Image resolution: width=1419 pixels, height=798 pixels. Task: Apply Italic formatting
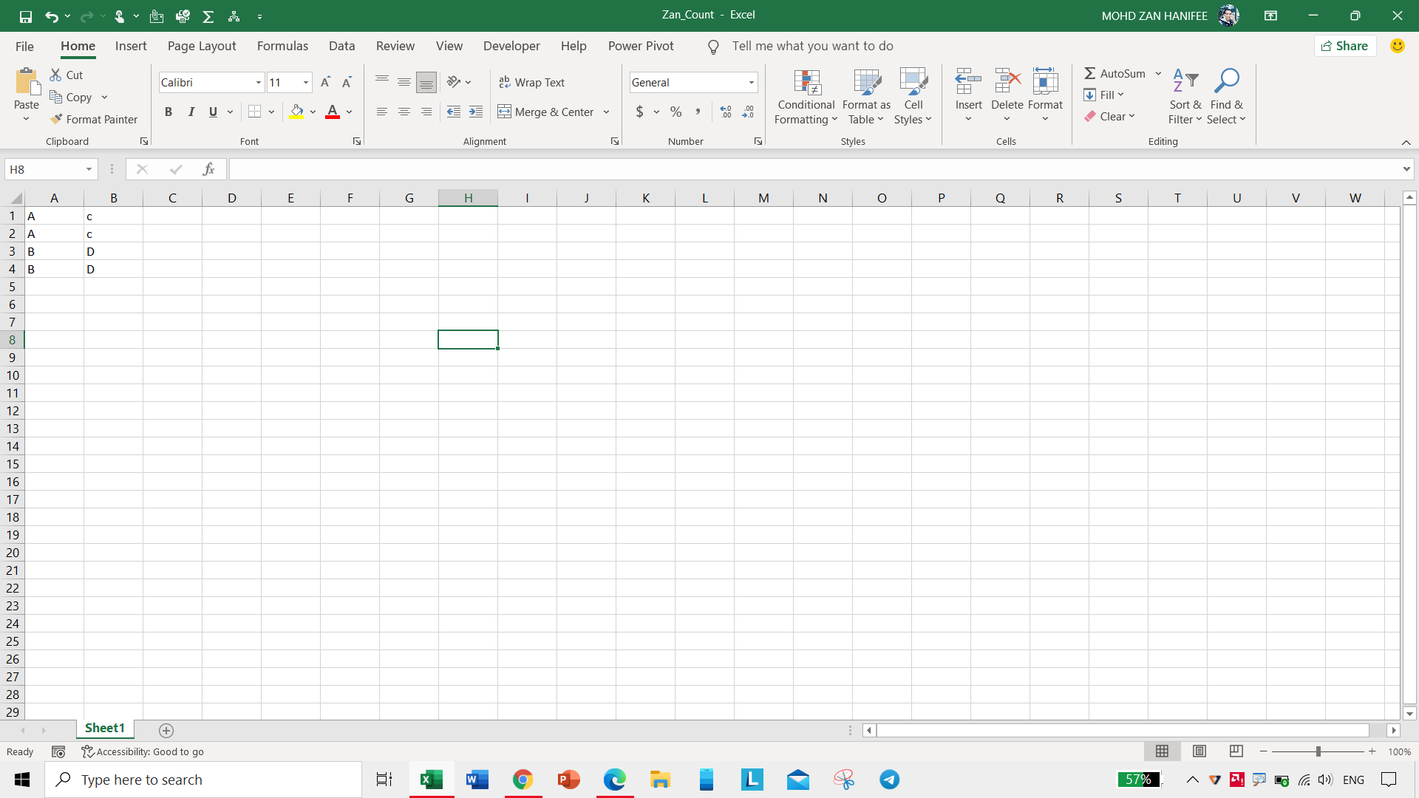[191, 112]
